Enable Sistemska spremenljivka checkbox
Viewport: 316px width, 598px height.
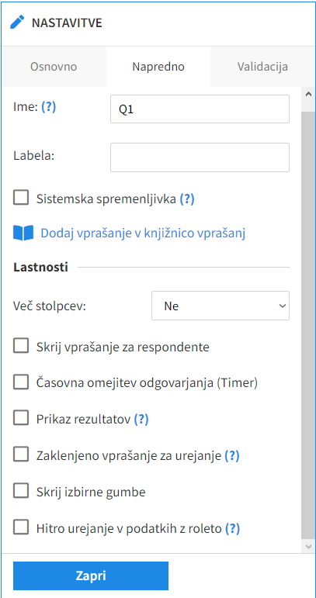point(21,198)
